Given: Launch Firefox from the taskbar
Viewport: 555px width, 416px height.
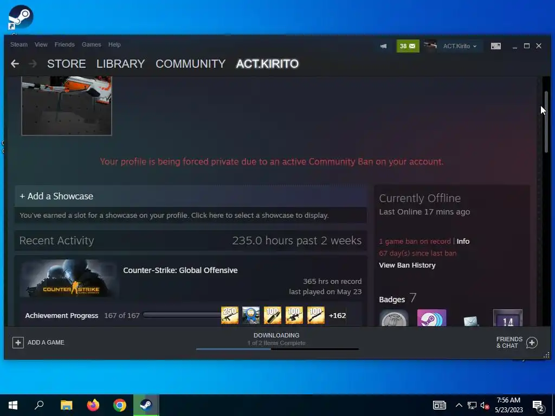Looking at the screenshot, I should click(x=93, y=405).
